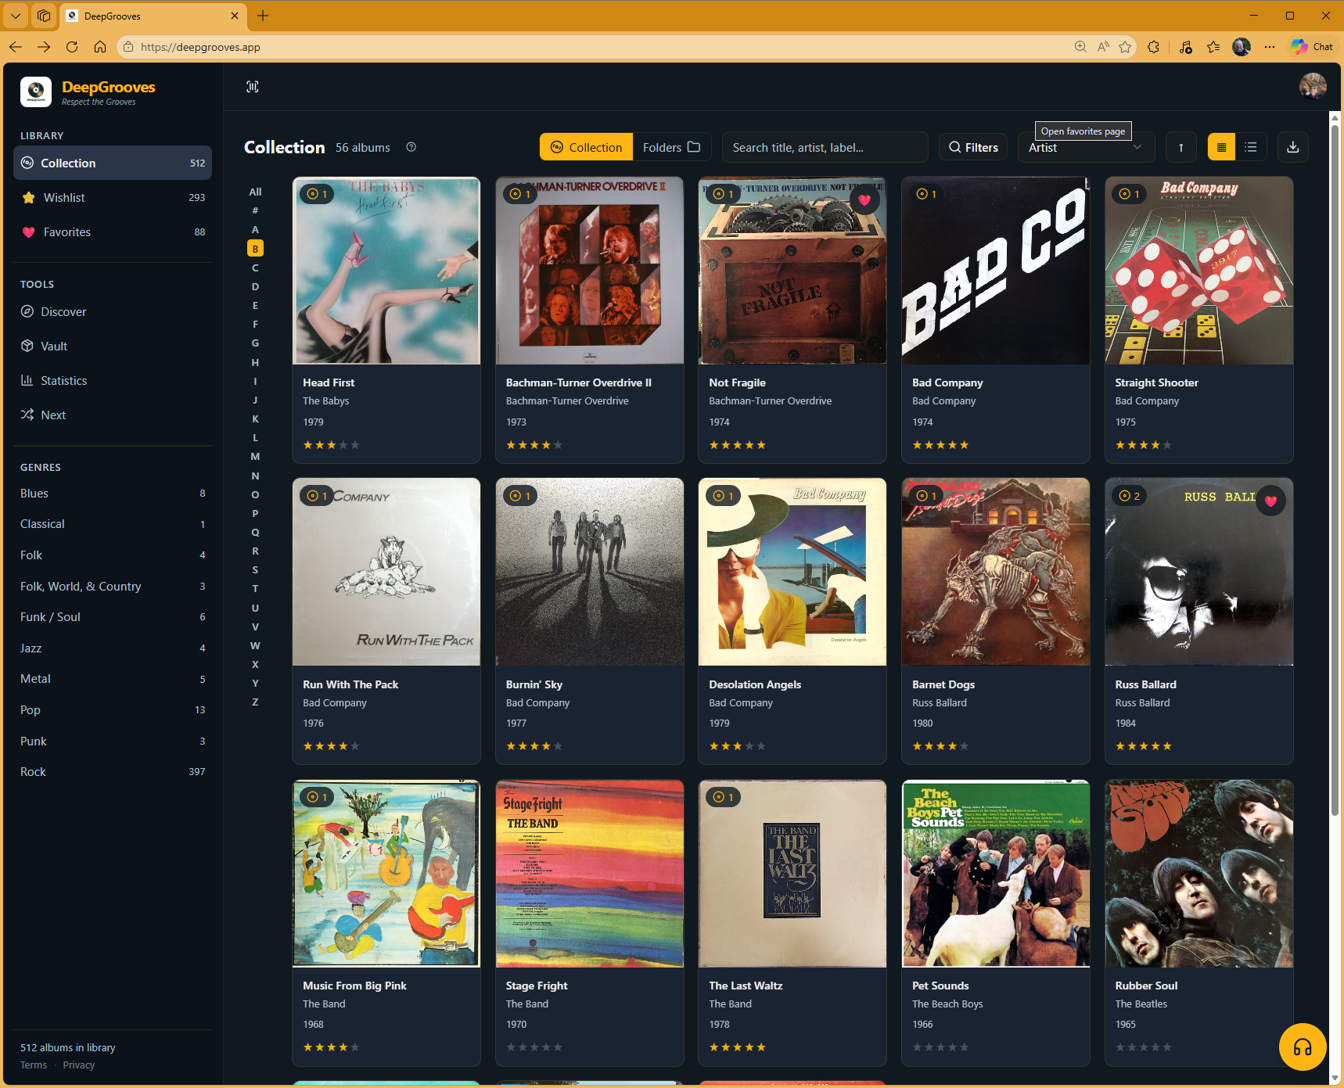Screen dimensions: 1344x1088
Task: Open the user avatar in app header
Action: [x=1312, y=86]
